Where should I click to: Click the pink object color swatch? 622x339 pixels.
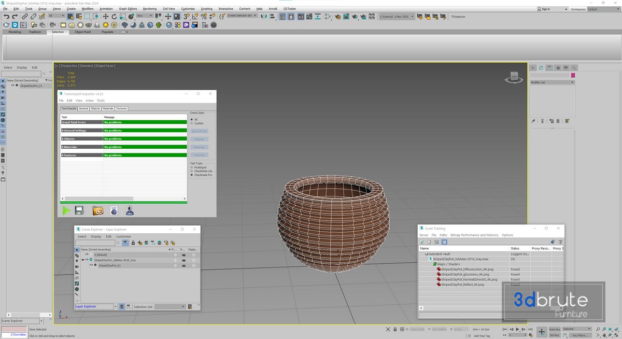coord(573,75)
